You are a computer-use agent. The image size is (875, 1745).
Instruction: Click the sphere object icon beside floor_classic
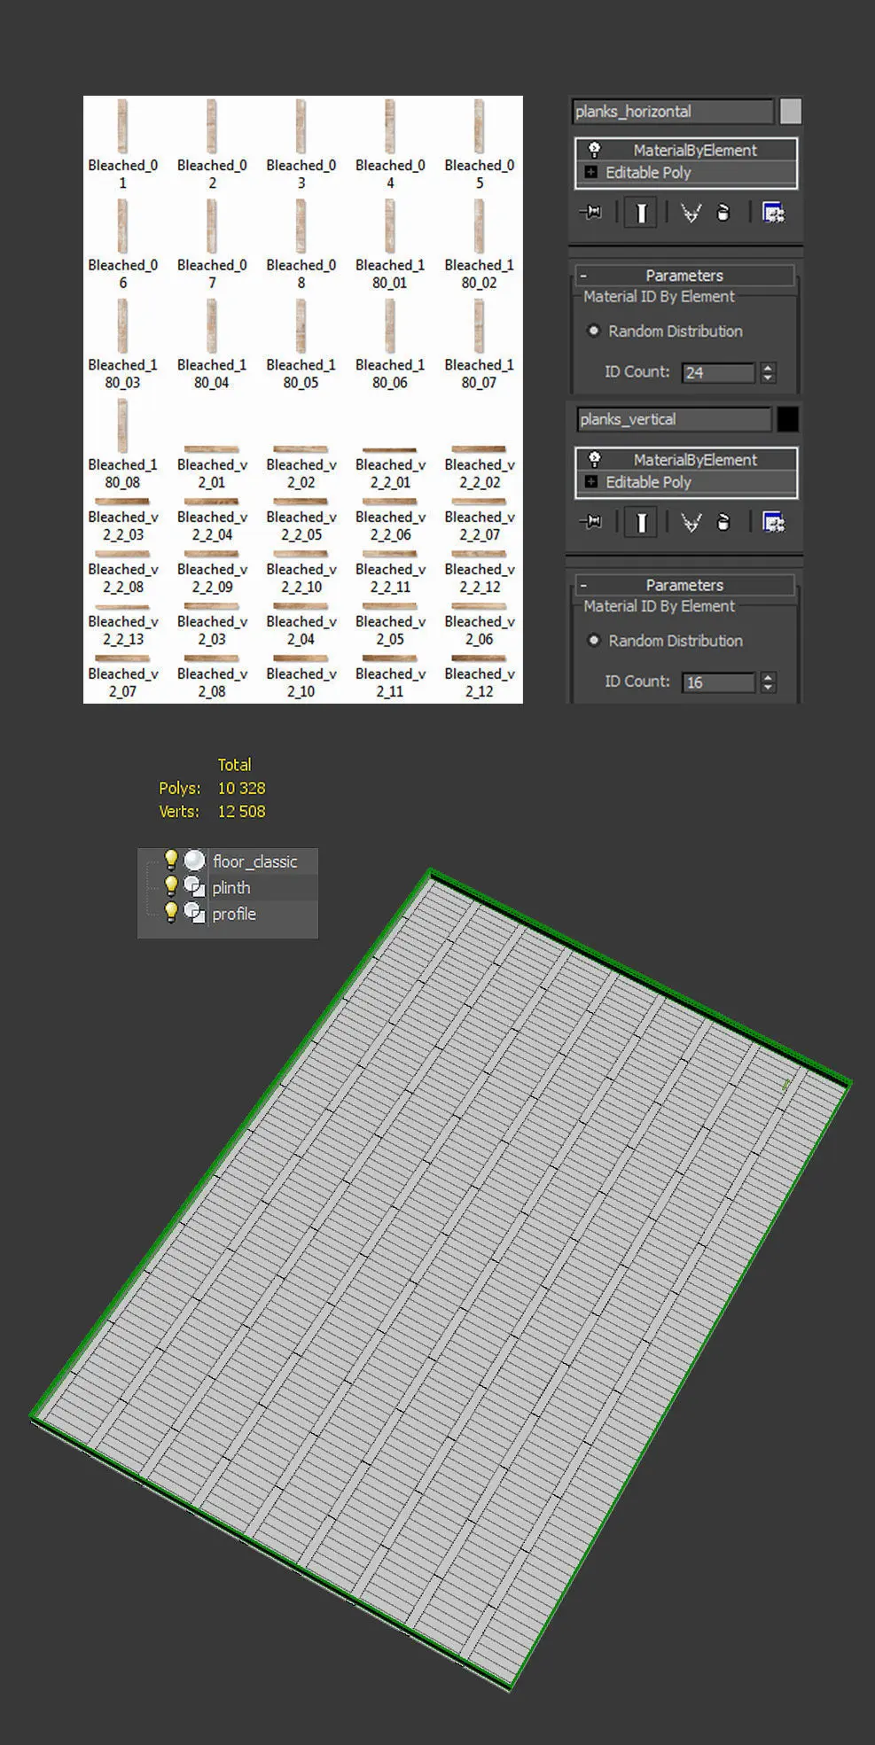(194, 861)
